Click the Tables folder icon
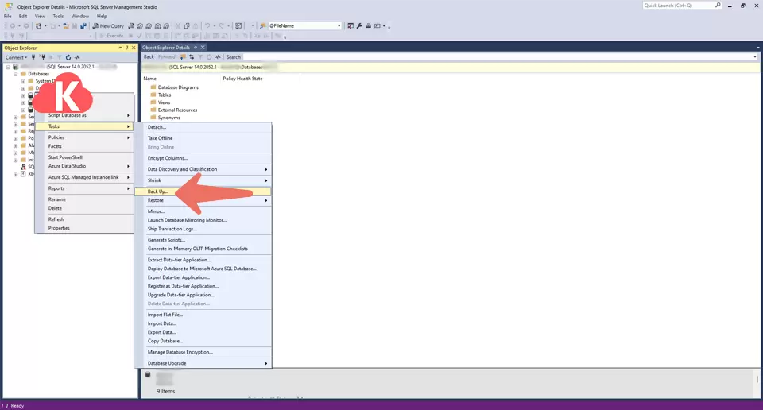The width and height of the screenshot is (763, 410). pyautogui.click(x=153, y=95)
